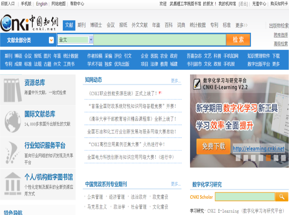This screenshot has height=215, width=289.
Task: Click the CNKI Scholar magnifier search button
Action: [x=282, y=197]
